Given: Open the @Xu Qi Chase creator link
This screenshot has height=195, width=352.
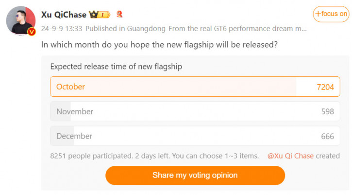Looking at the screenshot, I should click(x=290, y=156).
